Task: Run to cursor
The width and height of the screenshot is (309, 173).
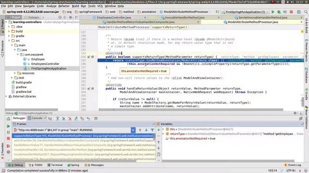Action: click(88, 119)
